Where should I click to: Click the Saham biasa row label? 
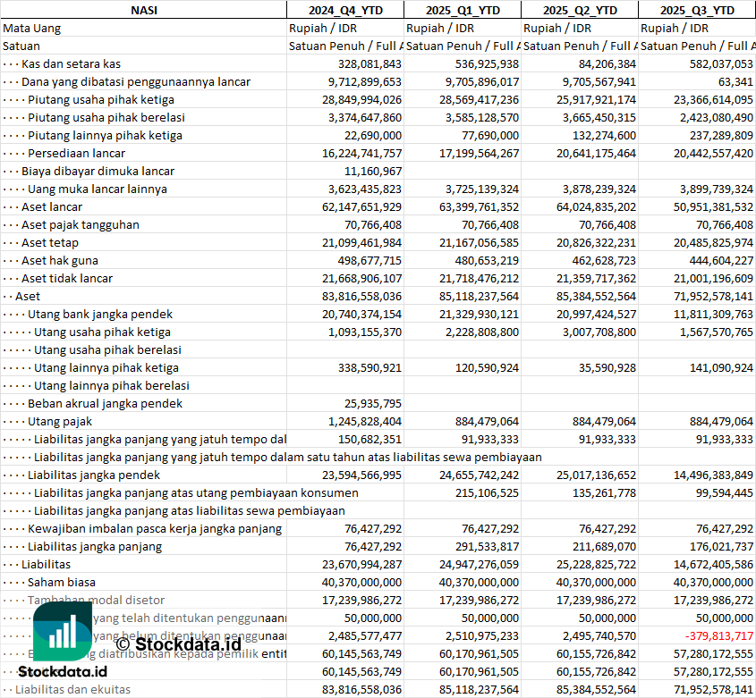tap(61, 582)
